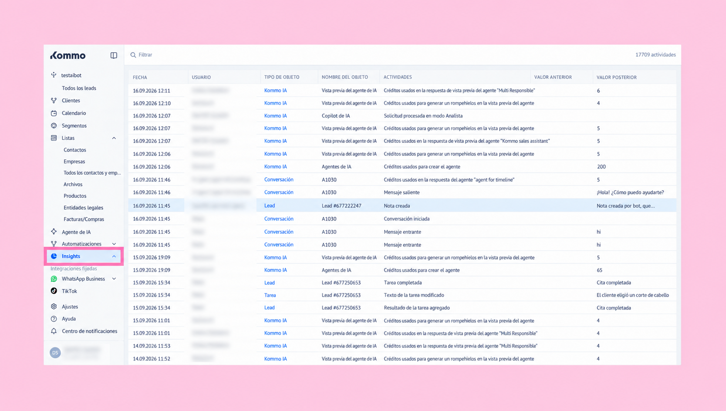Viewport: 726px width, 411px height.
Task: Click the Automatizaciones branch icon
Action: click(x=54, y=244)
